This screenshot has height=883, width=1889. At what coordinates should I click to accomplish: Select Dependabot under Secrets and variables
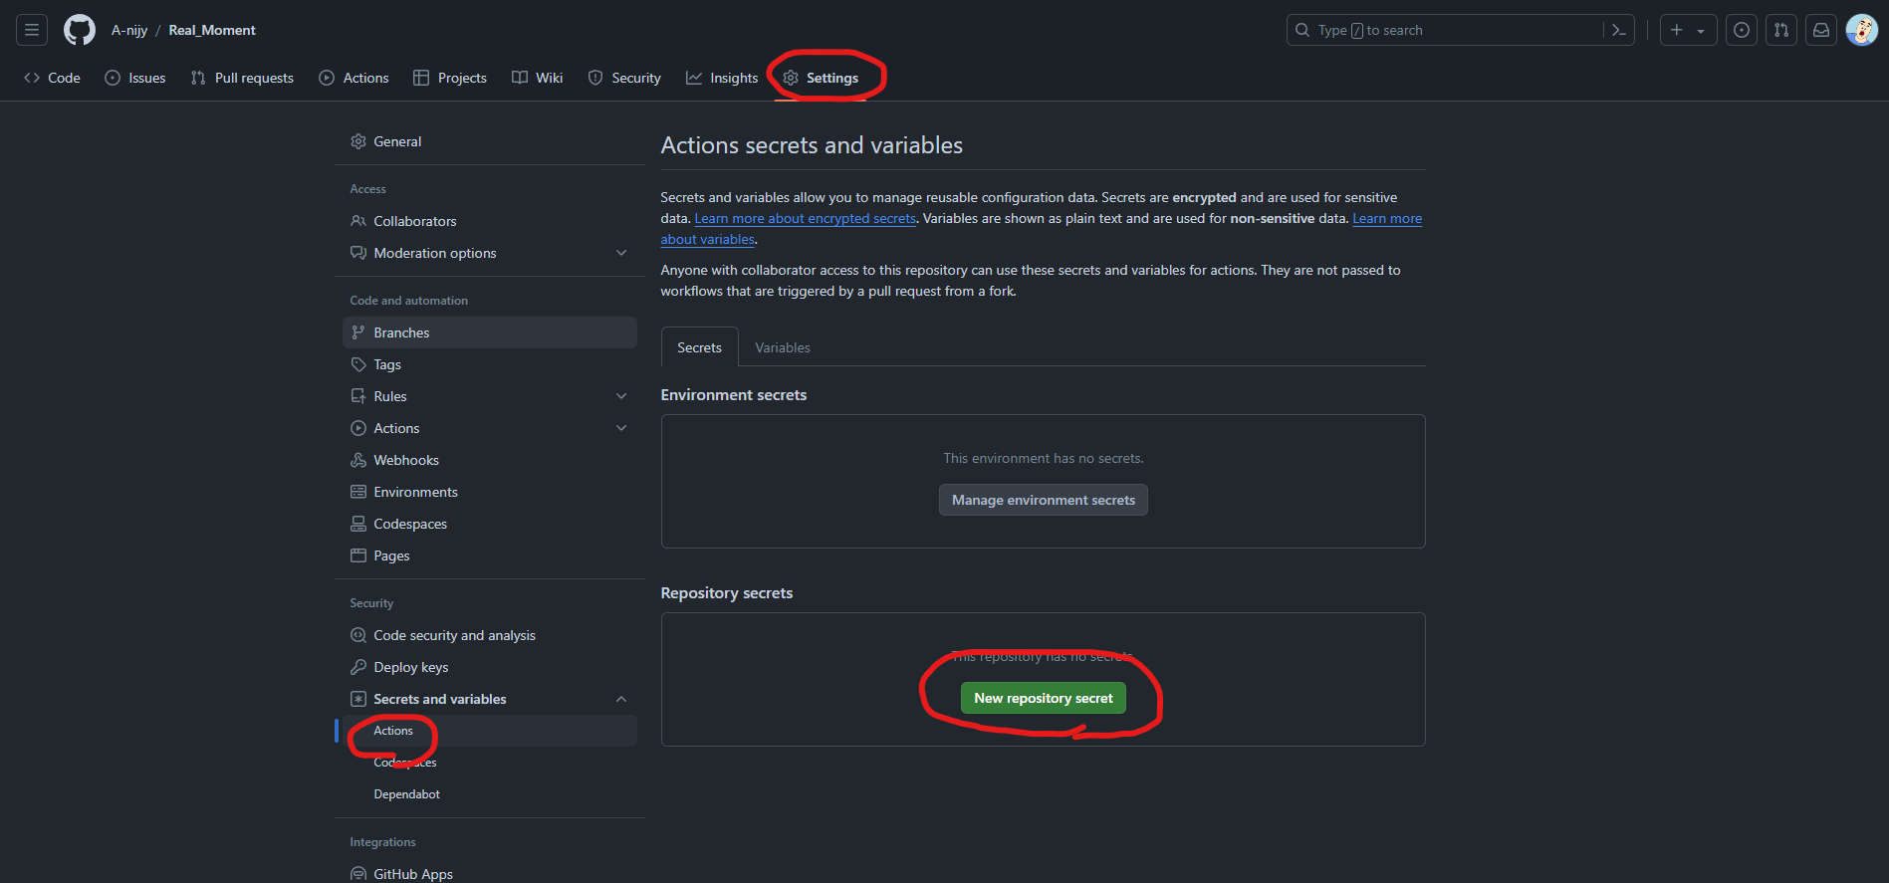[490, 794]
